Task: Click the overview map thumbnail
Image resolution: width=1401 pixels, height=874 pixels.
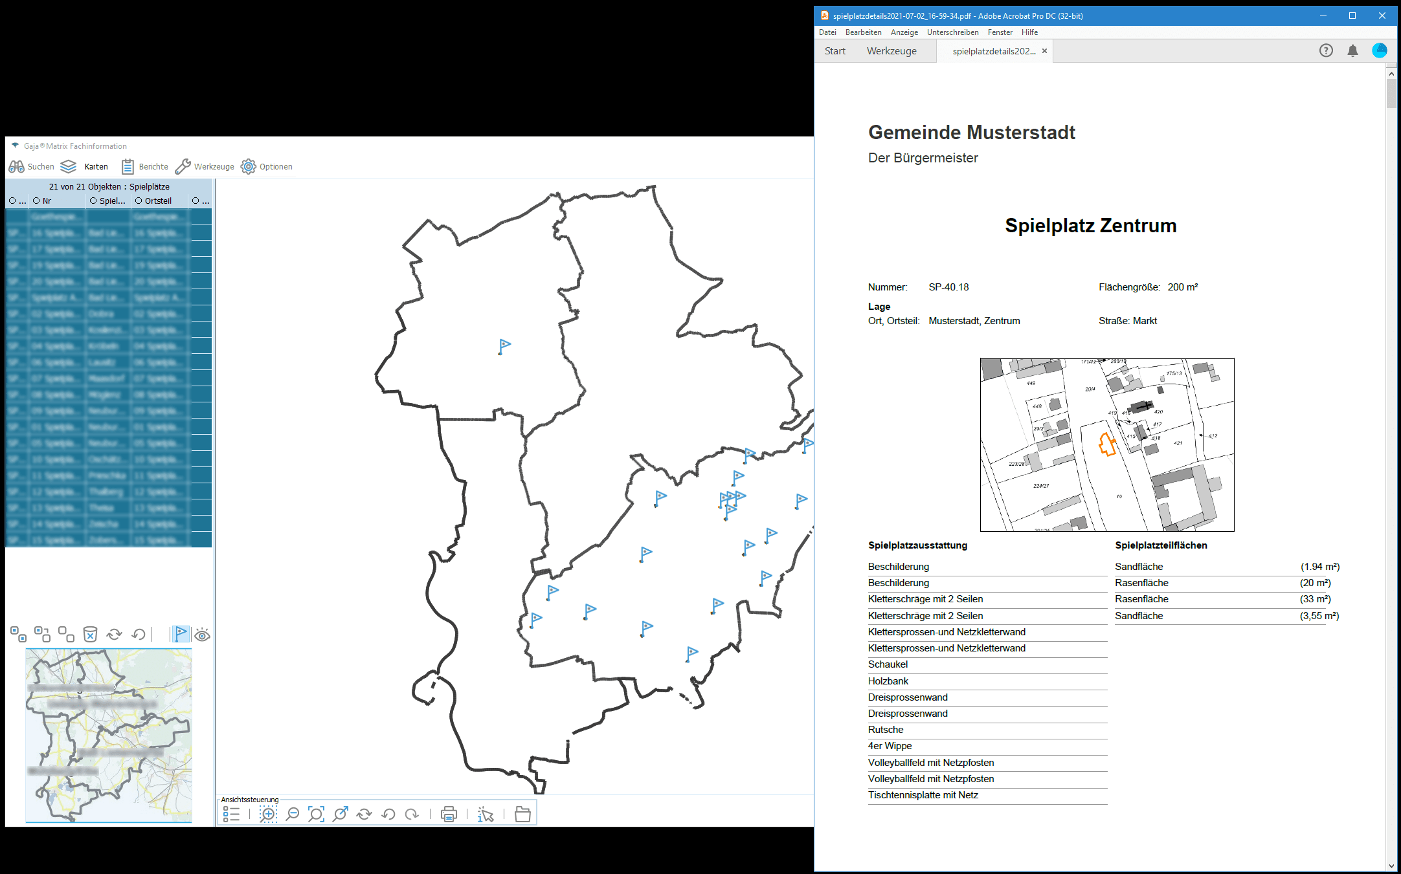Action: point(109,736)
